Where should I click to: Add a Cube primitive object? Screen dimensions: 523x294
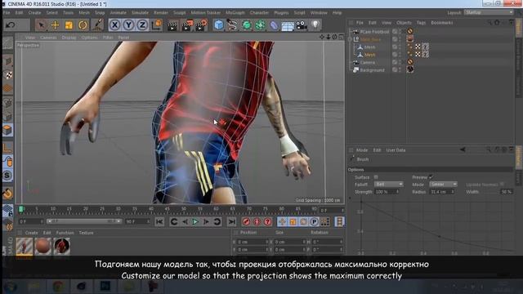click(x=219, y=25)
